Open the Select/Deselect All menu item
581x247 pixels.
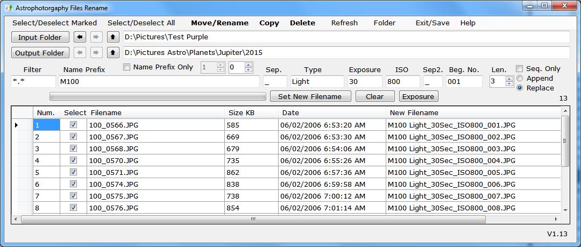pos(141,23)
